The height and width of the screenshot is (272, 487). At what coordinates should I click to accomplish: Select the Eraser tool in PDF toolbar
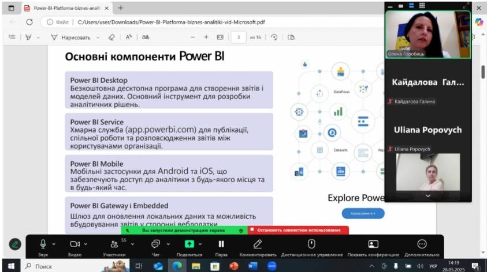click(111, 37)
